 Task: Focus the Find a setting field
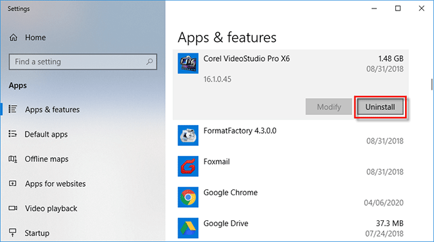point(83,61)
